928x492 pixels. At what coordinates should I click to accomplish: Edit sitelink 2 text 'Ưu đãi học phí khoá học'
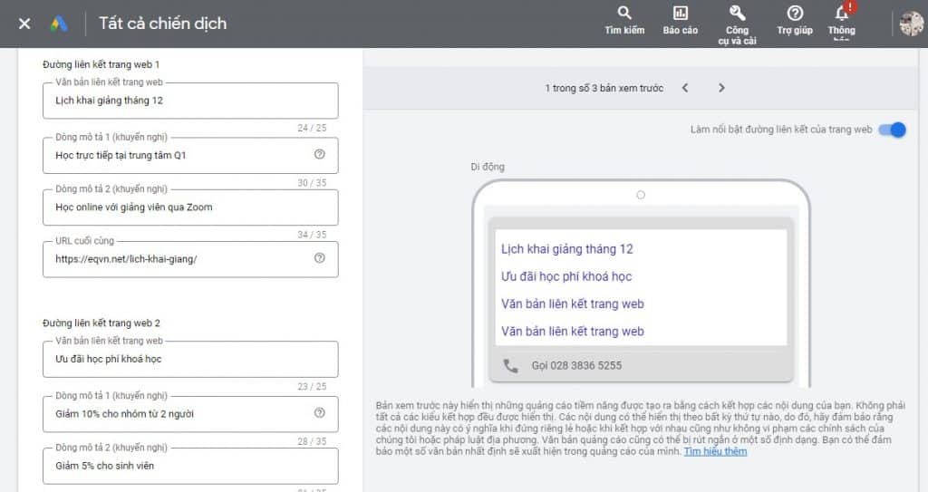pyautogui.click(x=190, y=359)
